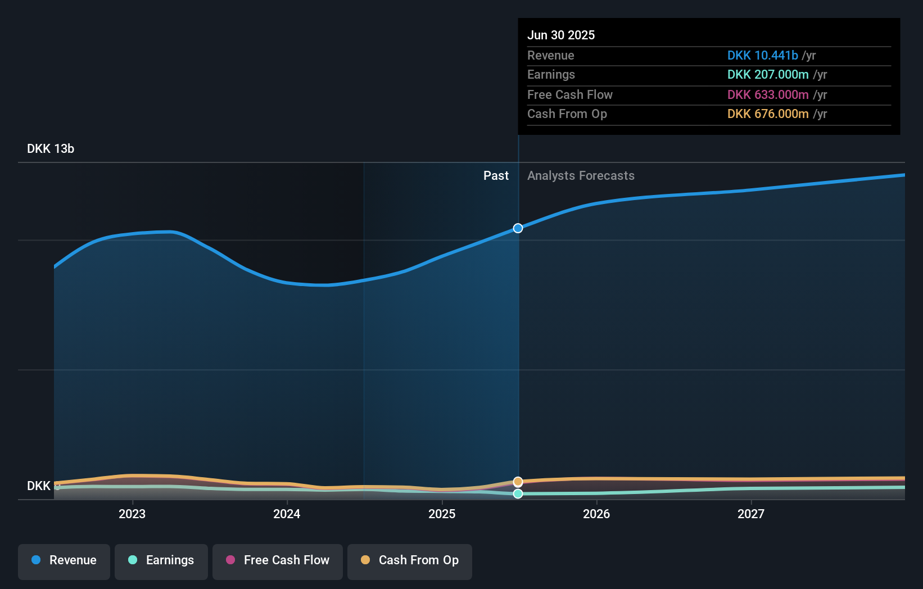Viewport: 923px width, 589px height.
Task: Click the DKK 13b axis label
Action: 50,148
